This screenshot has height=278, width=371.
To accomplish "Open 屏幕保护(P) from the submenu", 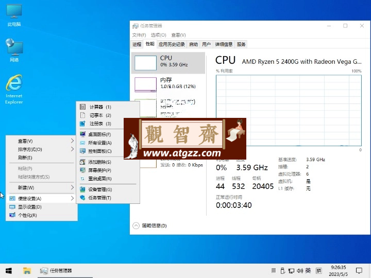I will tap(108, 170).
